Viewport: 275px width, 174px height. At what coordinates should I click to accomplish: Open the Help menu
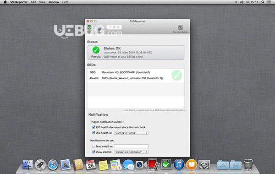point(65,2)
